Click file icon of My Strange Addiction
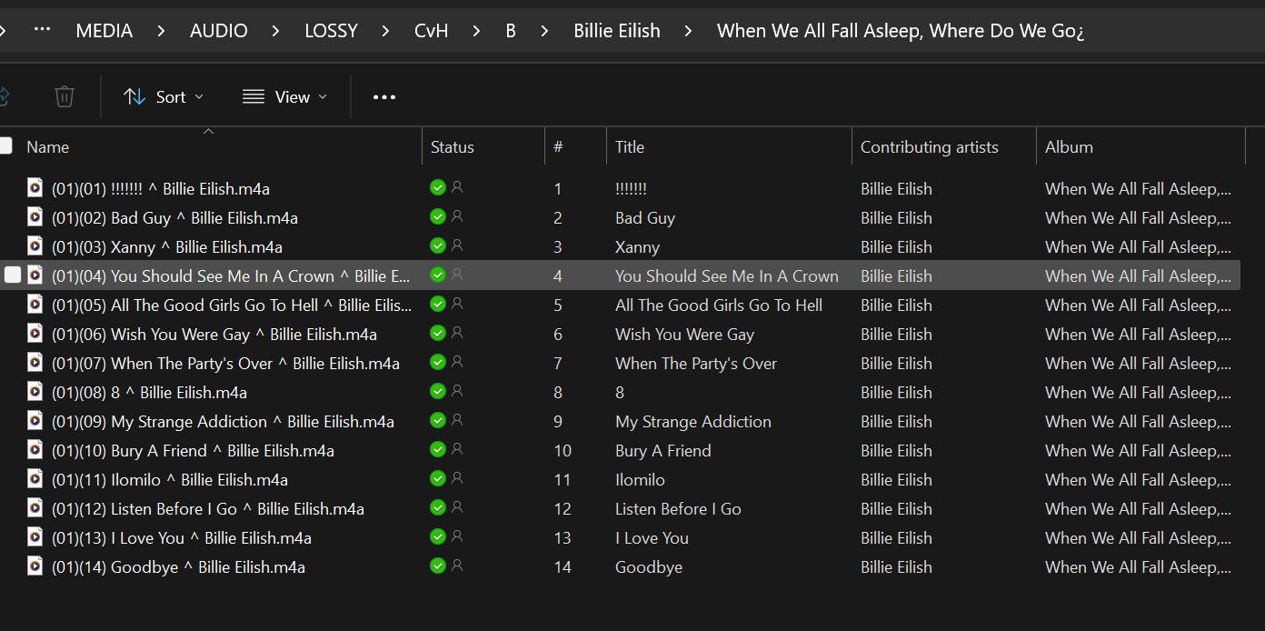 coord(35,421)
